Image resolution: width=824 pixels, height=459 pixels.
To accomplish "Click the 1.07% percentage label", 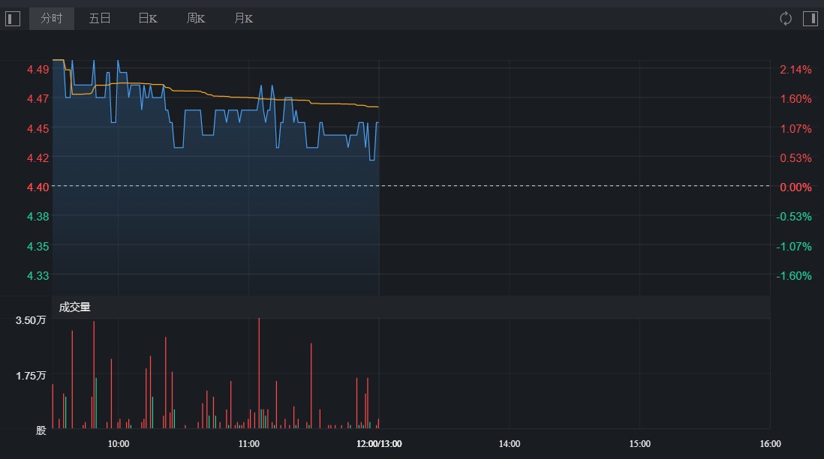I will pos(795,129).
